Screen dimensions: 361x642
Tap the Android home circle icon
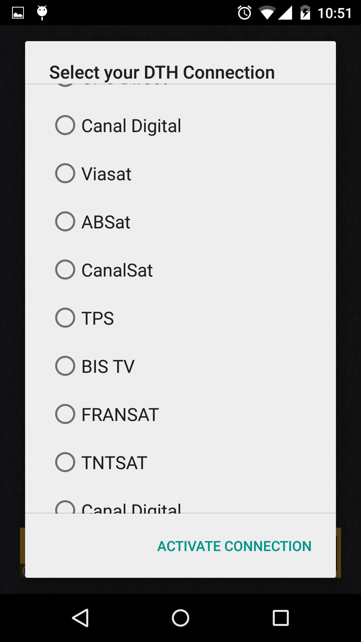point(180,618)
